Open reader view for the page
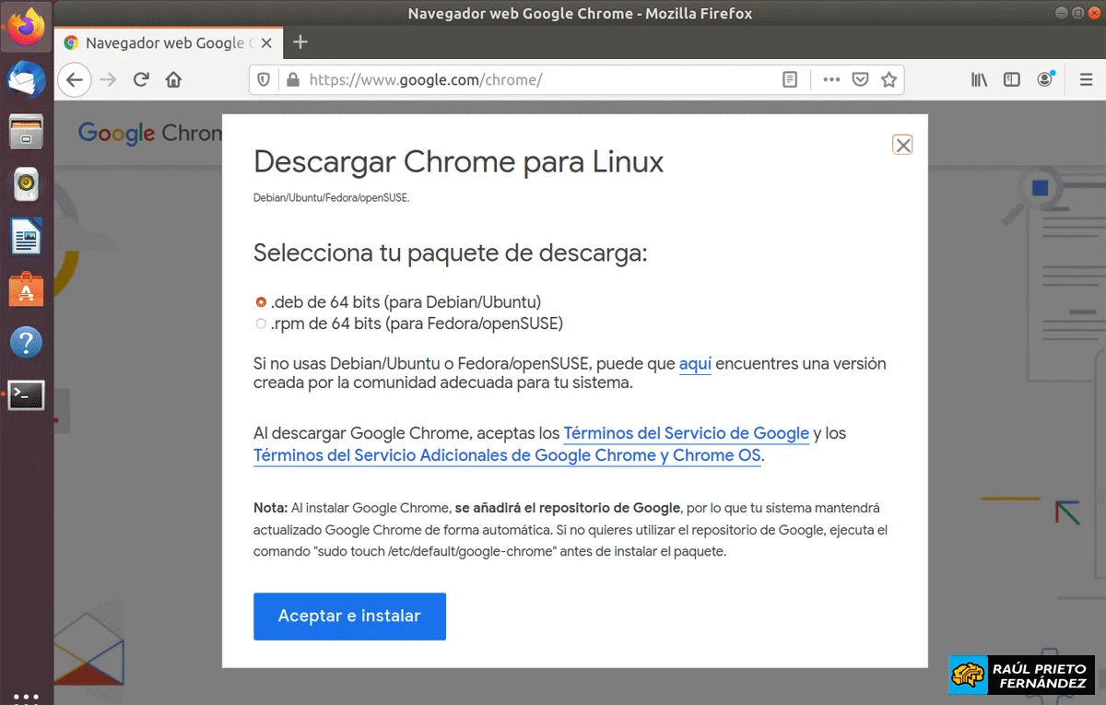The image size is (1106, 705). pyautogui.click(x=790, y=79)
